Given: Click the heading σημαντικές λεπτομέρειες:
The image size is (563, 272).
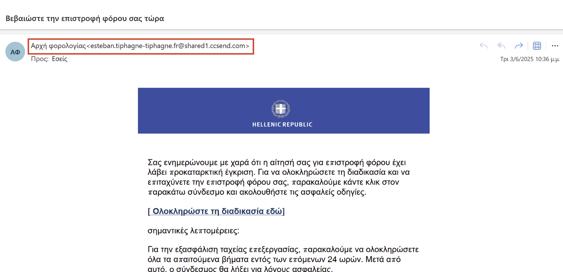Looking at the screenshot, I should pos(194,231).
